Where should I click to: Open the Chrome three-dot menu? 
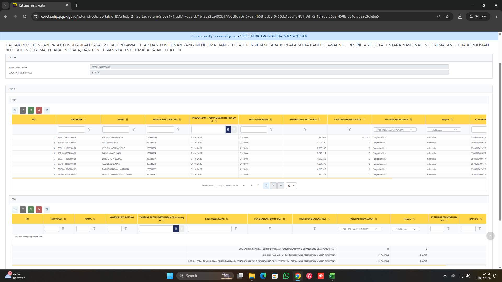(x=496, y=16)
